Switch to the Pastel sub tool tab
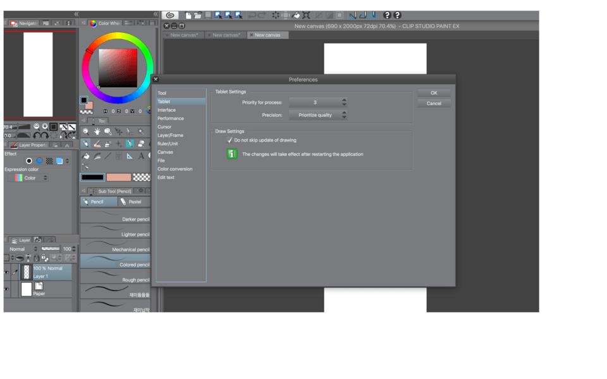This screenshot has width=607, height=379. [x=133, y=202]
